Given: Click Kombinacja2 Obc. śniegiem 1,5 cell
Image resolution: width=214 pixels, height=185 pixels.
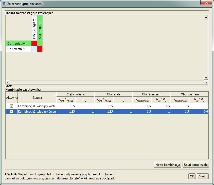Looking at the screenshot, I should pos(142,111).
